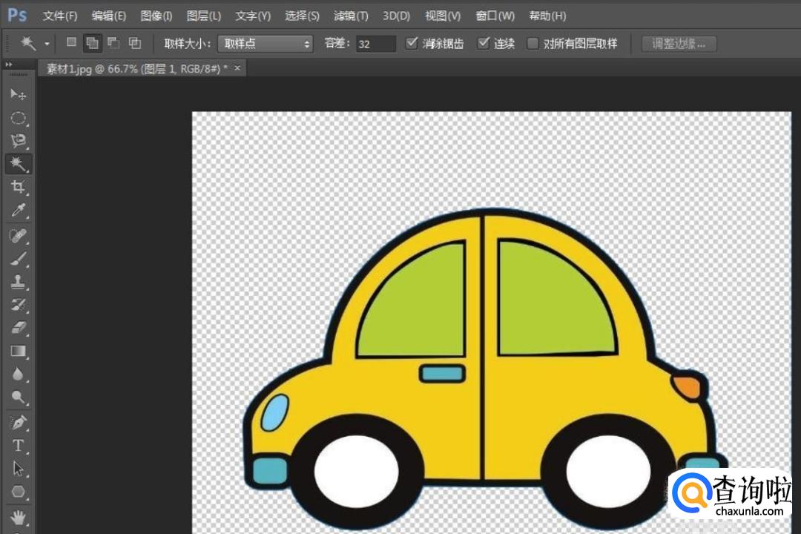801x534 pixels.
Task: Open the Magic Wand tool preset picker arrow
Action: click(47, 44)
